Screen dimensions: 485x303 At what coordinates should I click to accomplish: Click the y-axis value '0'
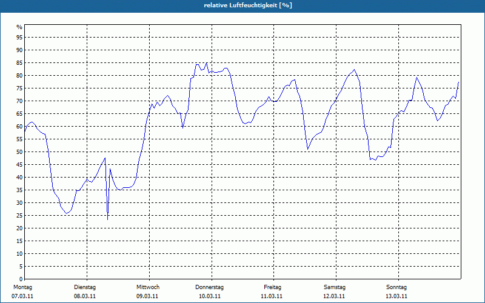coord(21,279)
